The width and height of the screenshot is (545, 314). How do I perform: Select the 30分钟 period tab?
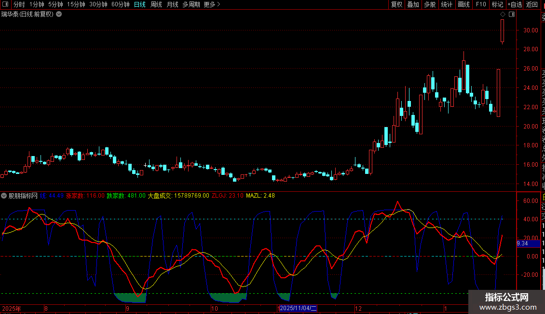(98, 4)
